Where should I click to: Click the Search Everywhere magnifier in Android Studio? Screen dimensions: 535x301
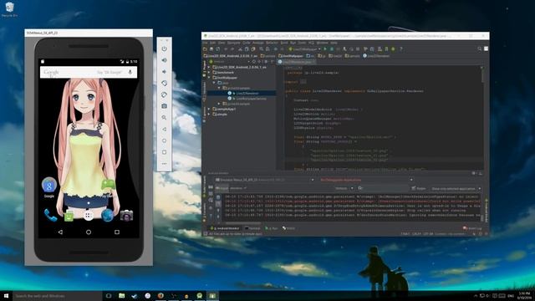pos(479,49)
